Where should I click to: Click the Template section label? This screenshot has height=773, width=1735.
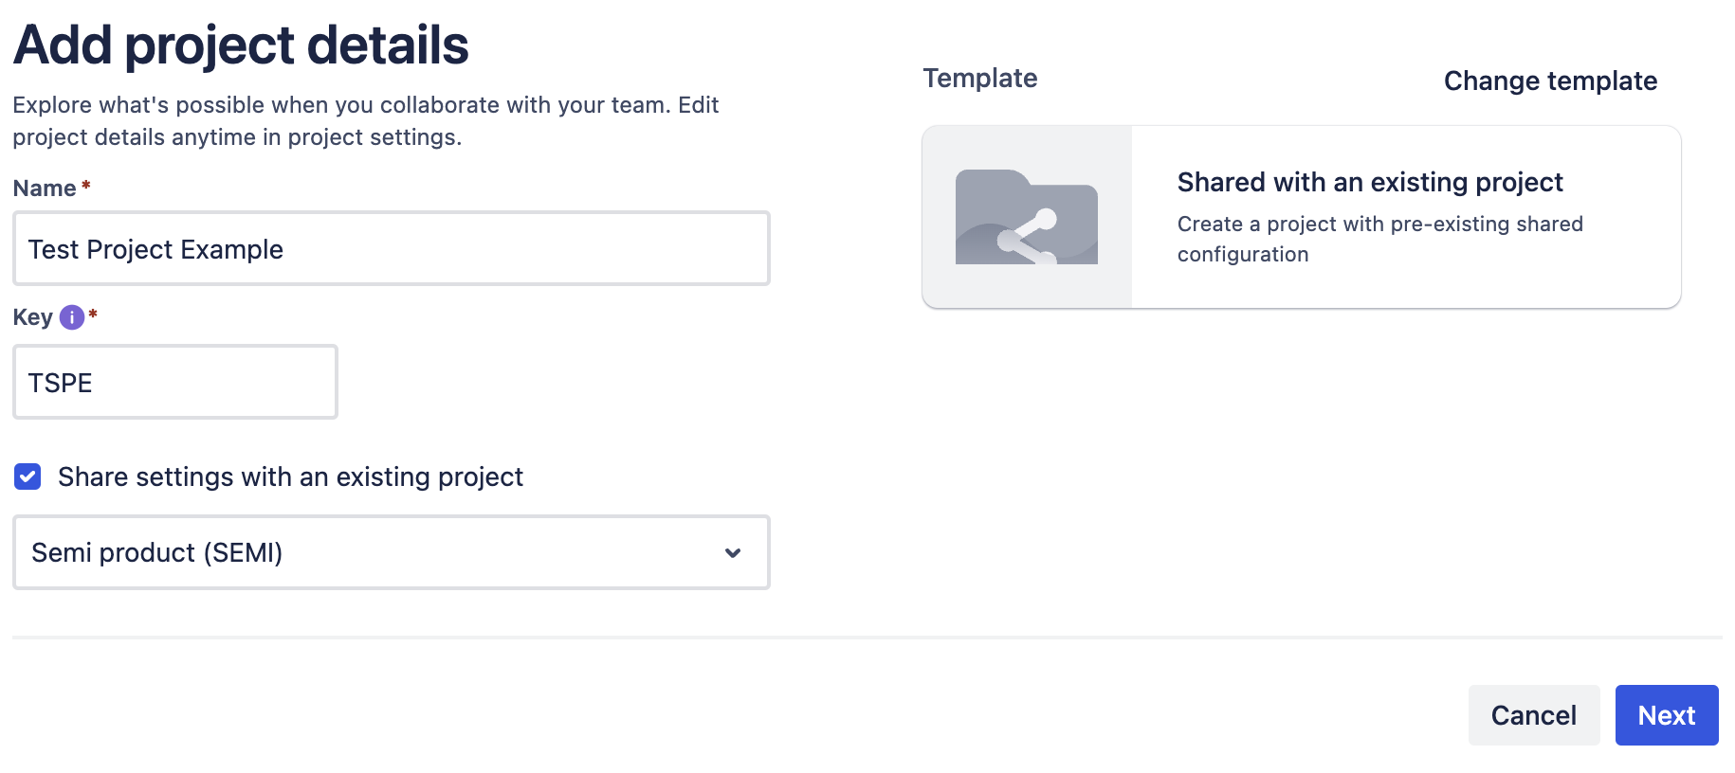pos(980,78)
